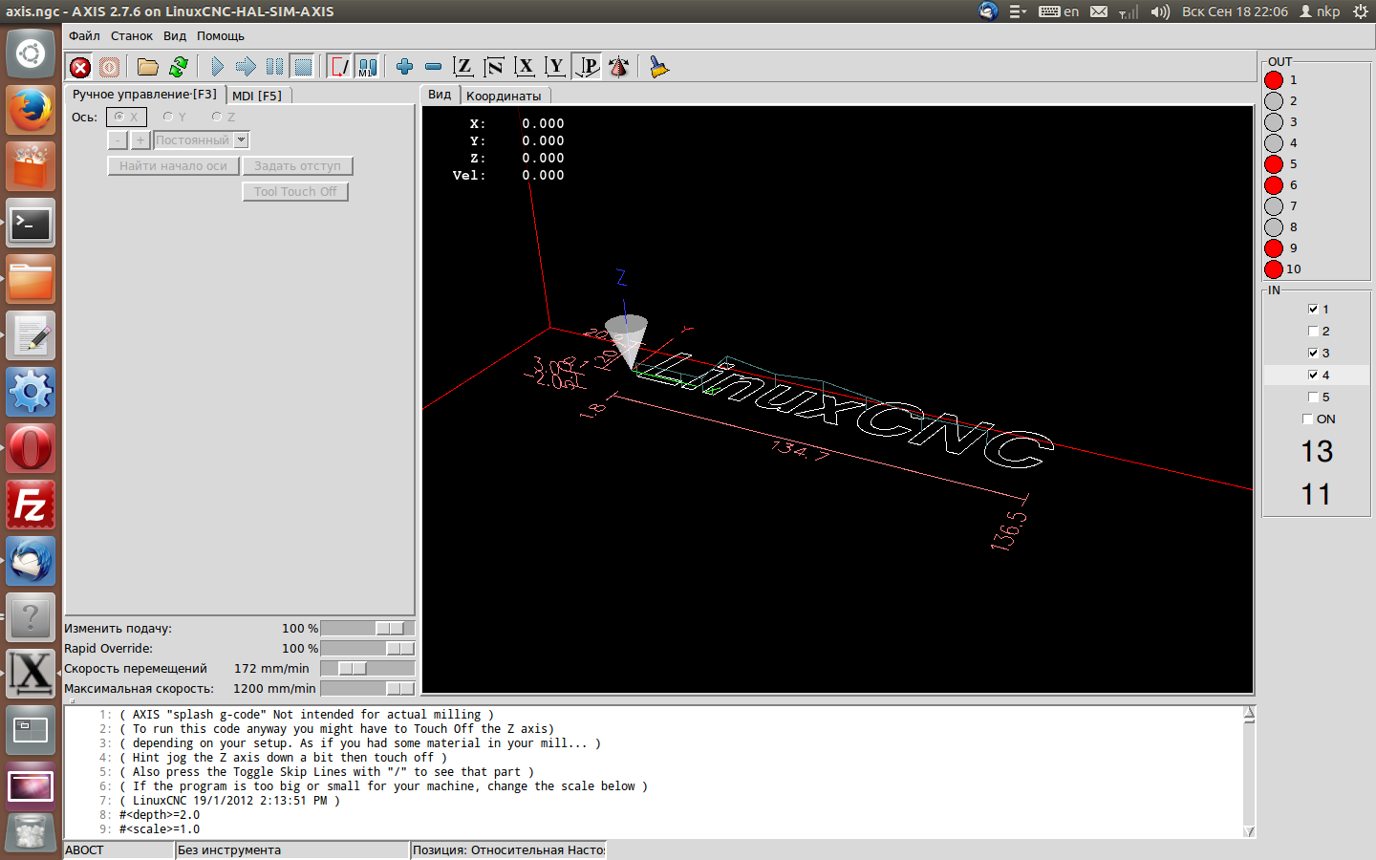Screen dimensions: 1376x860
Task: Switch to the Z top view preset
Action: point(463,67)
